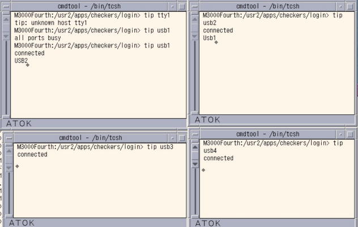Open window menu of the tip usb4 cmdtool
This screenshot has height=227, width=358.
[x=195, y=135]
